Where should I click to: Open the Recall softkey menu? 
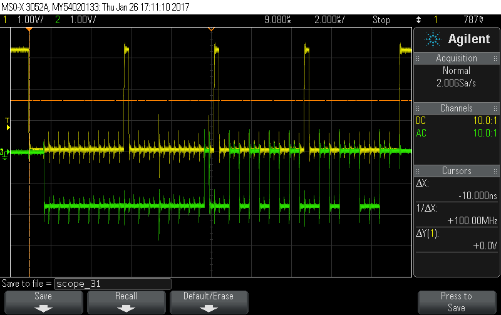[x=126, y=301]
